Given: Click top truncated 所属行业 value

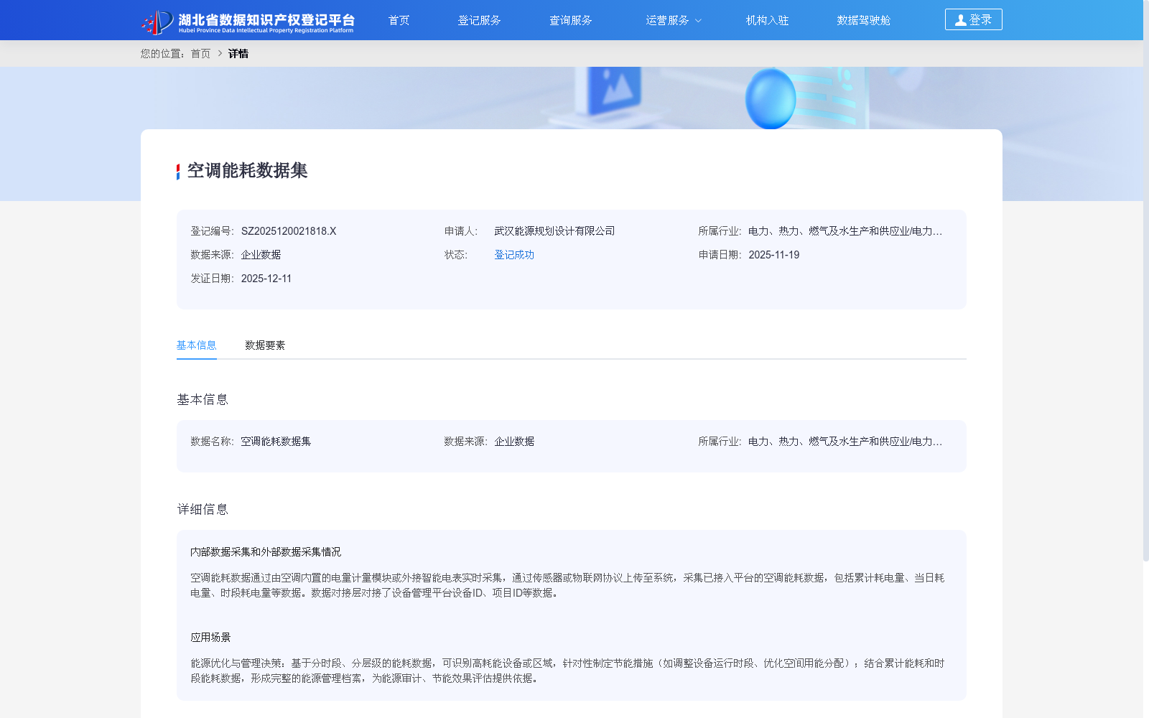Looking at the screenshot, I should click(x=845, y=231).
